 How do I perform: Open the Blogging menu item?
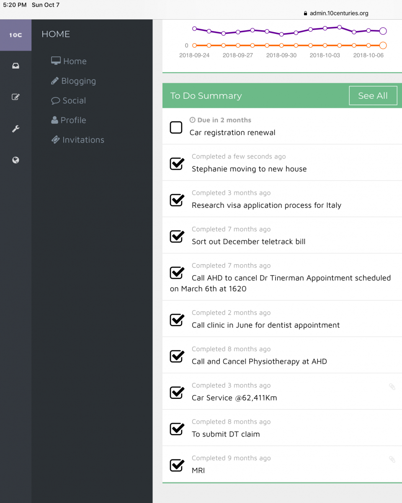[74, 81]
